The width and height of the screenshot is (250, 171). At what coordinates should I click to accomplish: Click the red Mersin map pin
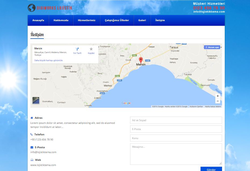pos(141,60)
